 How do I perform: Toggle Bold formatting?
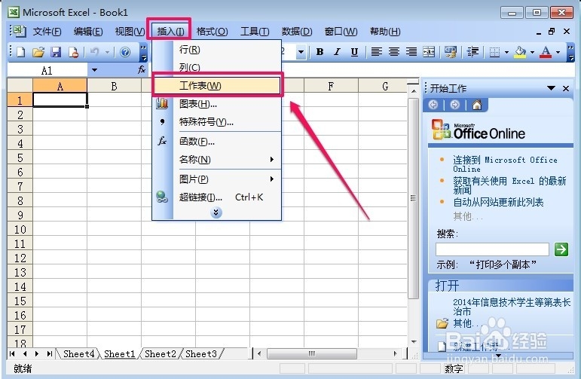click(x=320, y=52)
